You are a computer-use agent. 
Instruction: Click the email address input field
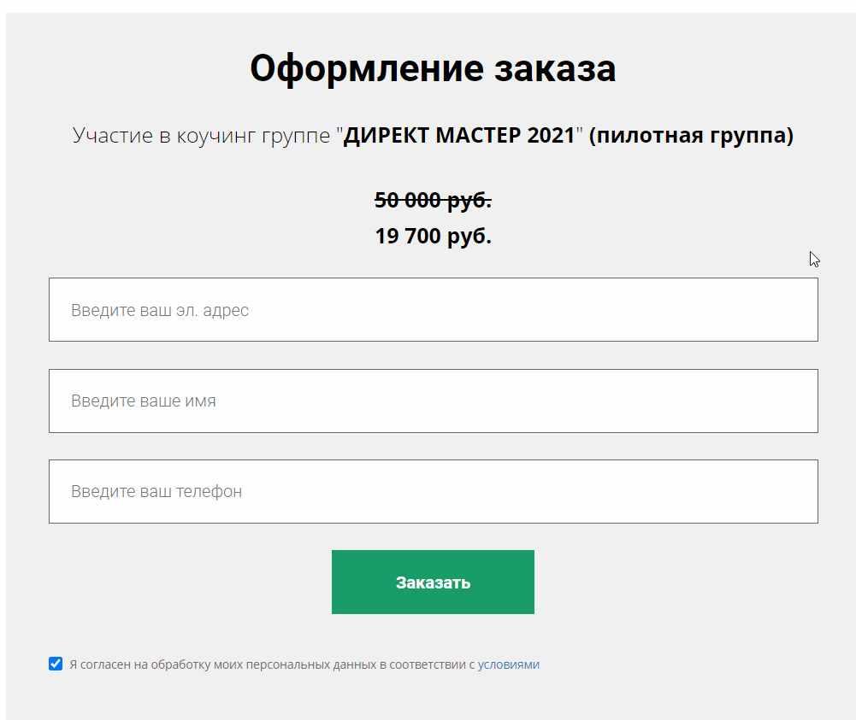(433, 310)
